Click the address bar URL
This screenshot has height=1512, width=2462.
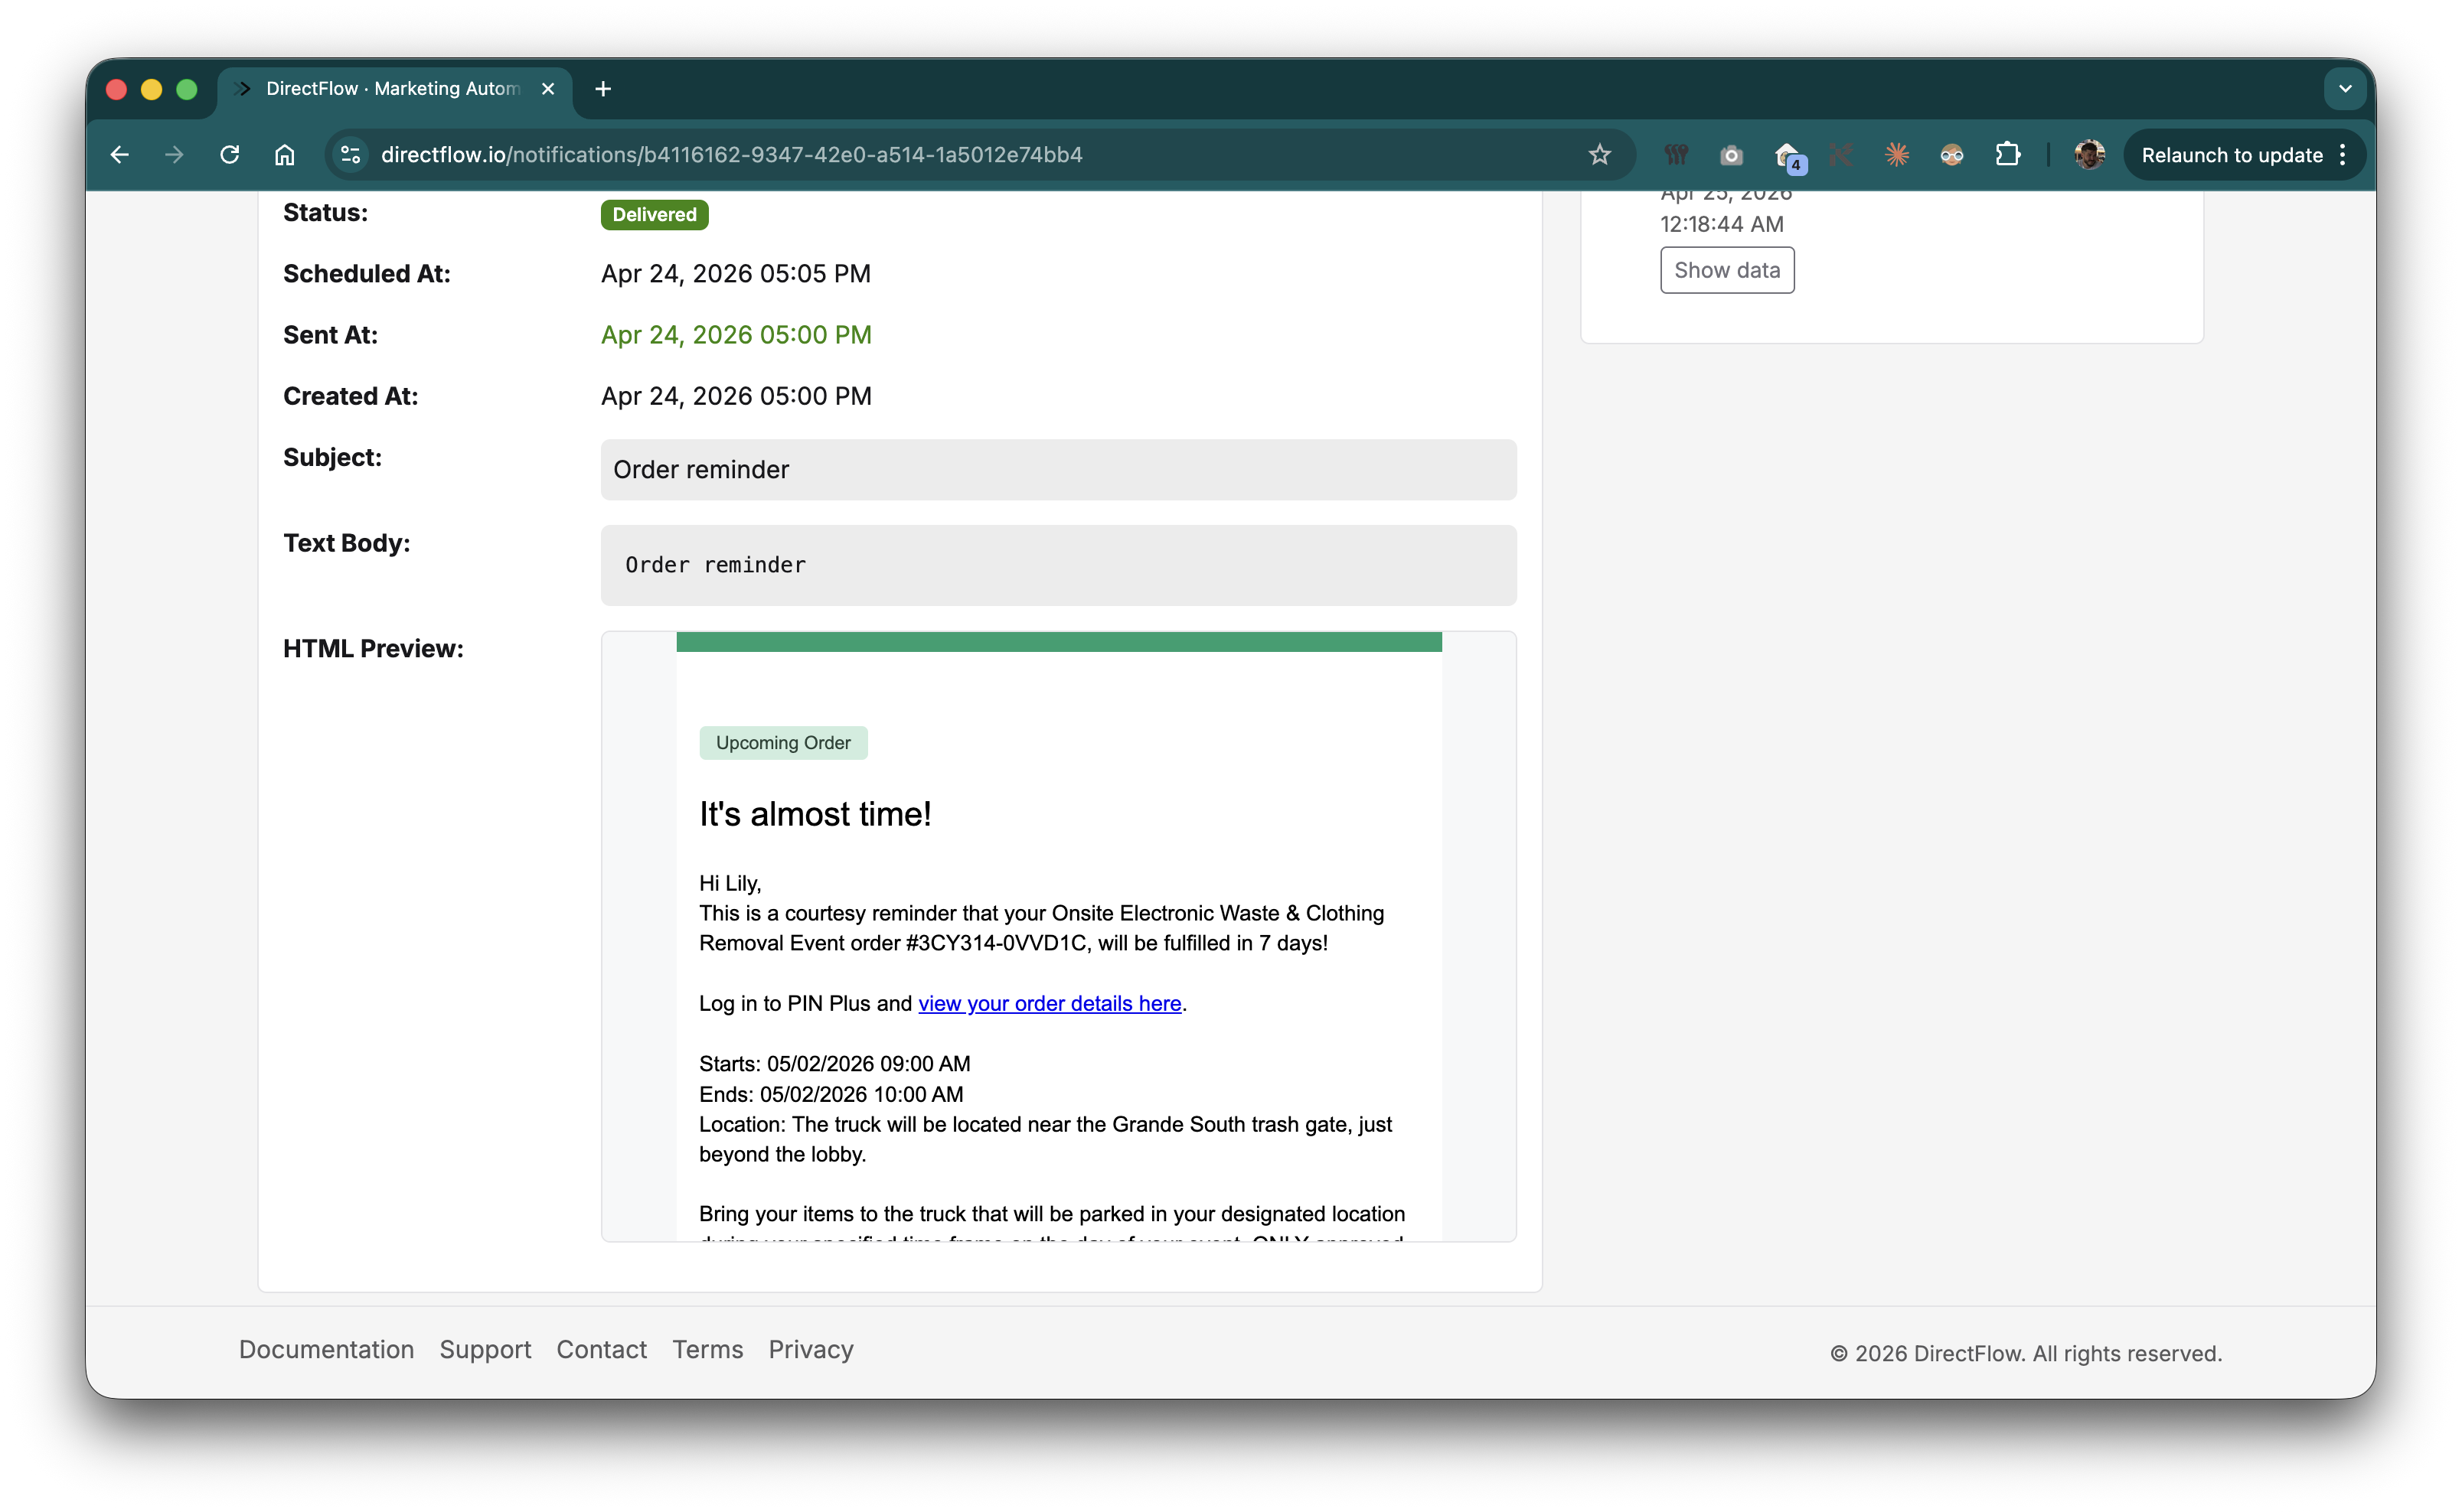coord(731,155)
